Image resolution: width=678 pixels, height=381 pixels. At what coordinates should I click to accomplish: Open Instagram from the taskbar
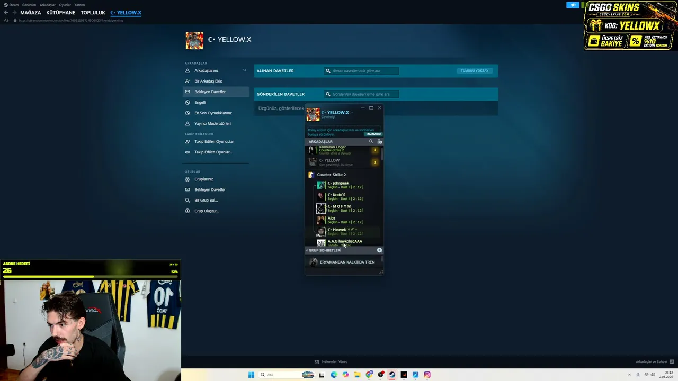[x=427, y=375]
